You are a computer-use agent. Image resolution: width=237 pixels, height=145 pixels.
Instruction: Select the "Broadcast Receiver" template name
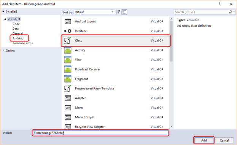click(x=87, y=69)
